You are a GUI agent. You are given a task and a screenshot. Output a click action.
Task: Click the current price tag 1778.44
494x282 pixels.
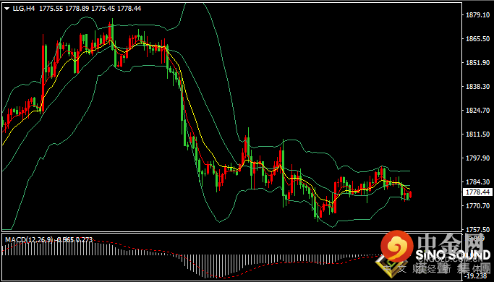coord(477,192)
